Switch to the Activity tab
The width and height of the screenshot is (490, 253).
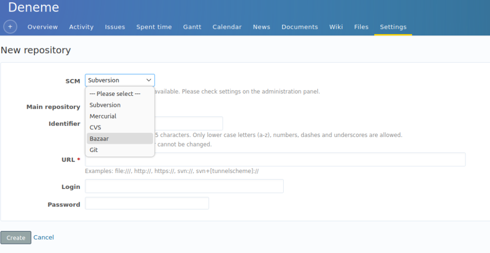point(81,27)
